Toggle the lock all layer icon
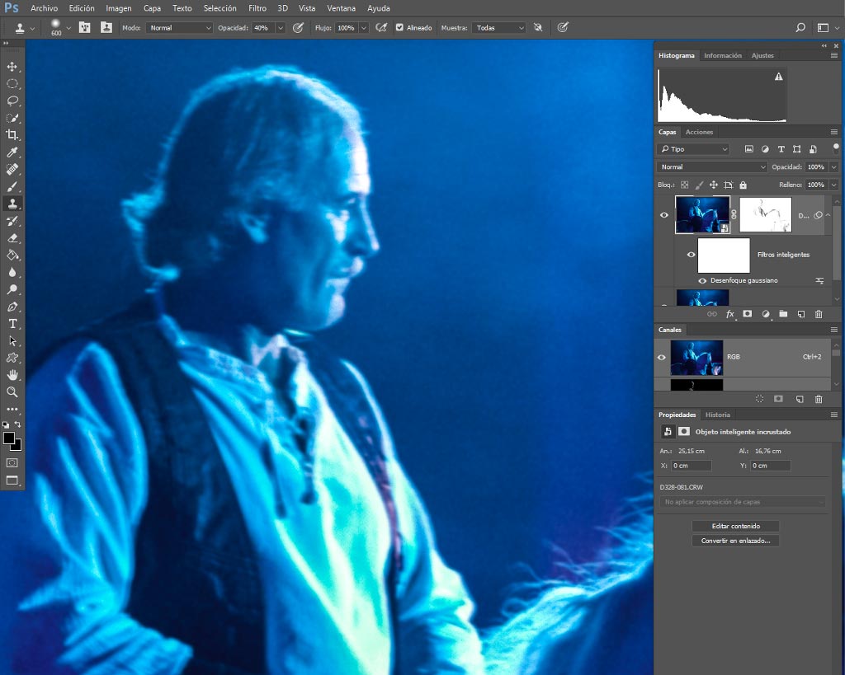This screenshot has height=675, width=845. click(x=744, y=185)
